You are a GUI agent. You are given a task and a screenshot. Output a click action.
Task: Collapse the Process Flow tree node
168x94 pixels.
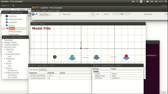point(3,47)
